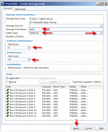The width and height of the screenshot is (108, 132).
Task: Toggle Scheduled Auto-Tiering checkbox
Action: [30, 22]
